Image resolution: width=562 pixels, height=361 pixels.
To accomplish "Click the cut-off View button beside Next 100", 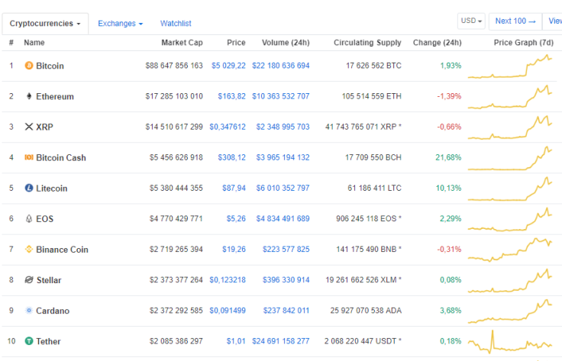I will tap(553, 21).
